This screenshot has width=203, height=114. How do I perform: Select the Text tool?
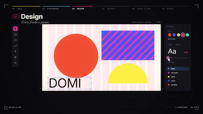tap(15, 51)
